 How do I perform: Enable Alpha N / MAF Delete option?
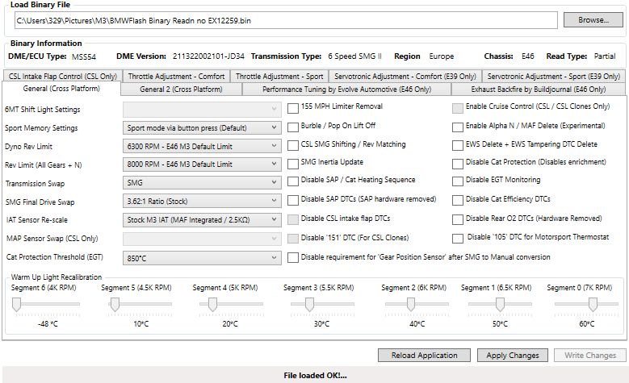(x=458, y=127)
